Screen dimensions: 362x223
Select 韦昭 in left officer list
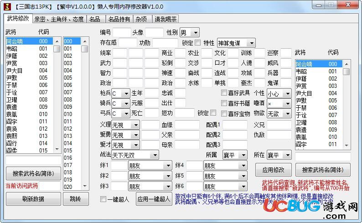[x=30, y=49]
